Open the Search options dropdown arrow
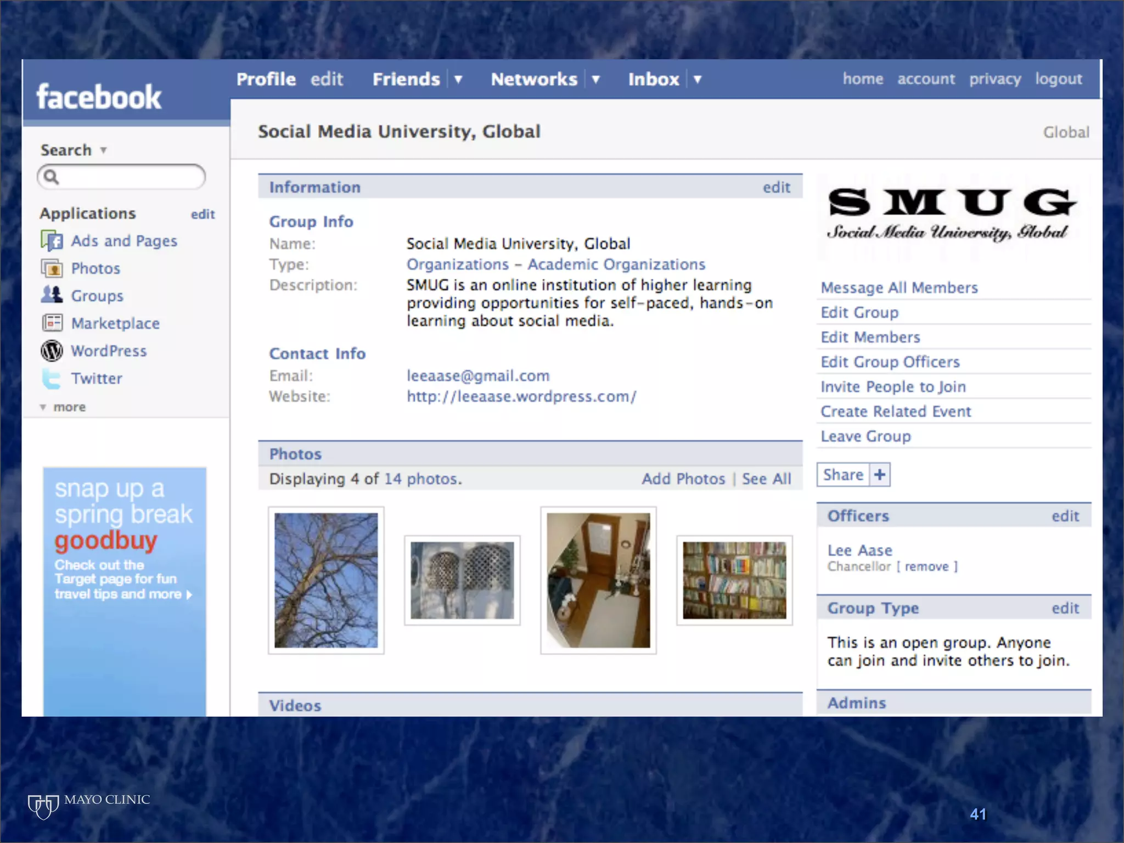1124x843 pixels. coord(103,150)
